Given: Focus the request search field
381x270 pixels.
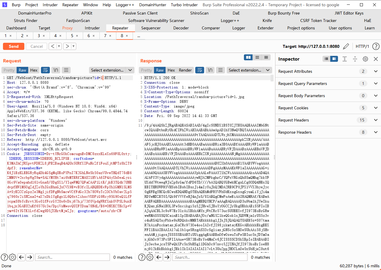Looking at the screenshot, I should coord(72,257).
